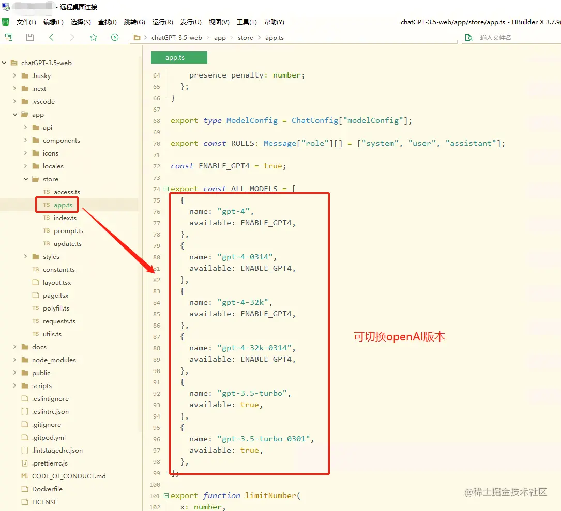561x511 pixels.
Task: Click the markdown icon beside CODE_OF_CONDUCT.md
Action: coord(25,476)
